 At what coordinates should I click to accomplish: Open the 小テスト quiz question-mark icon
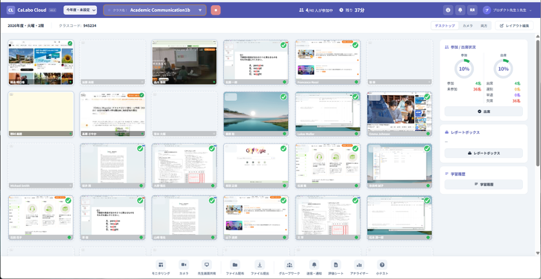pyautogui.click(x=382, y=265)
